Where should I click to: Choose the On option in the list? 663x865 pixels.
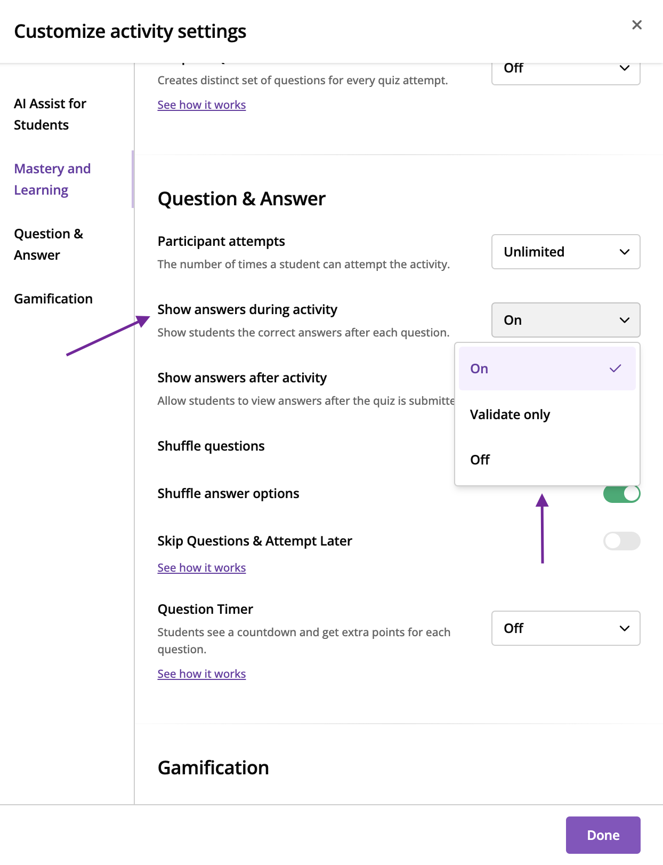pyautogui.click(x=547, y=369)
